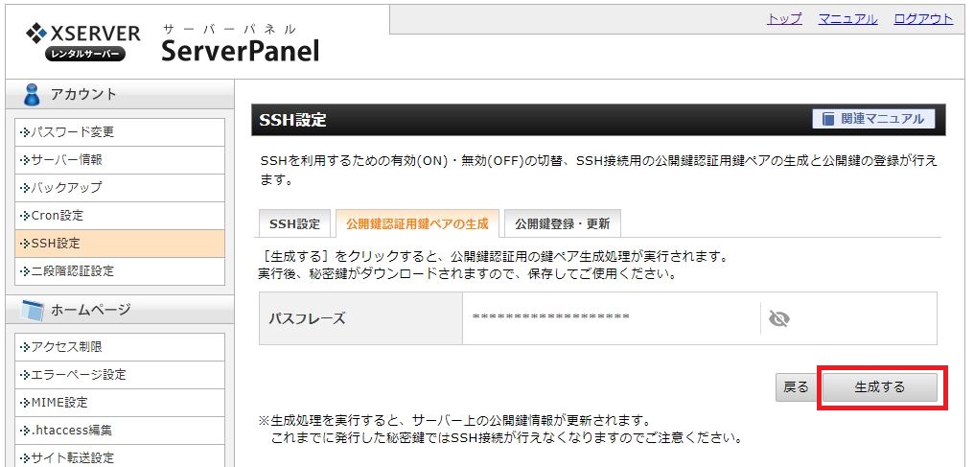The image size is (974, 467).
Task: Focus the パスフレーズ input field
Action: tap(612, 318)
